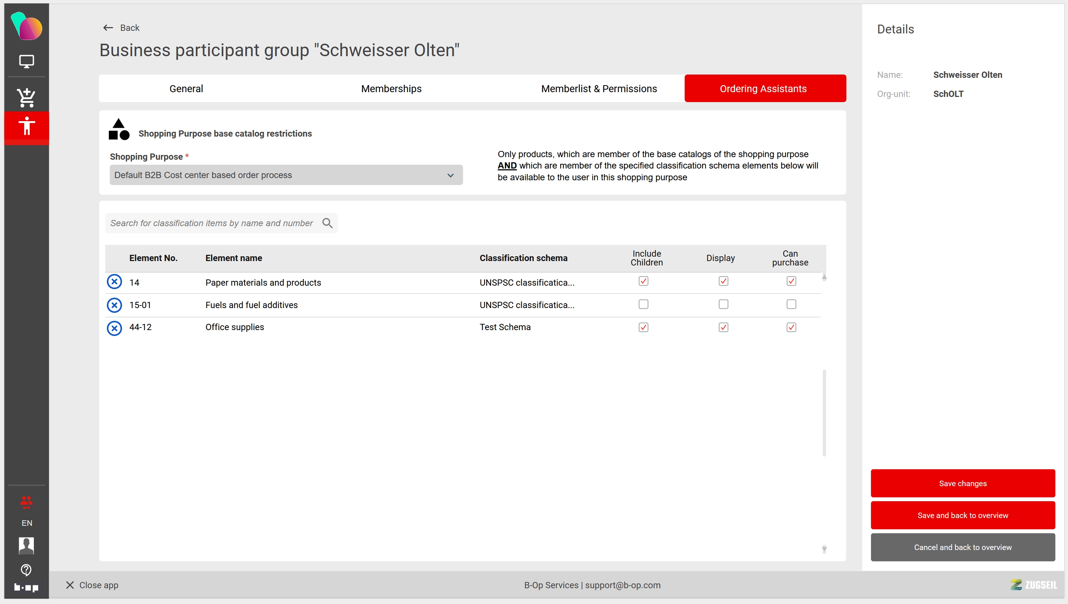
Task: Switch to the Memberships tab
Action: pyautogui.click(x=391, y=88)
